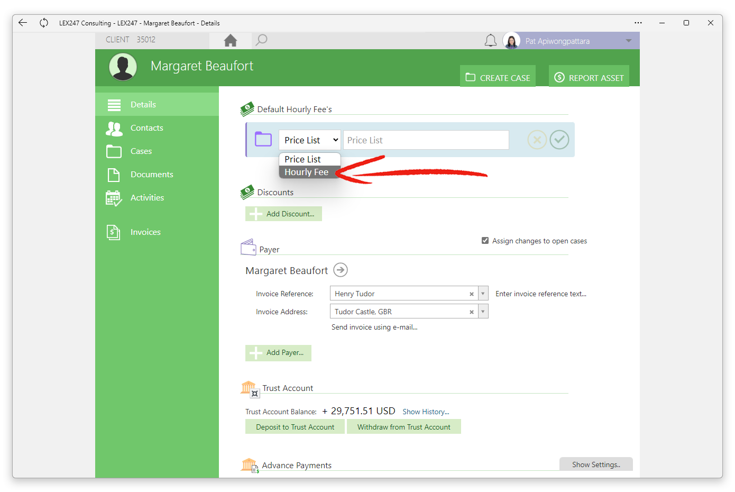Open the Details sidebar section

pos(157,104)
